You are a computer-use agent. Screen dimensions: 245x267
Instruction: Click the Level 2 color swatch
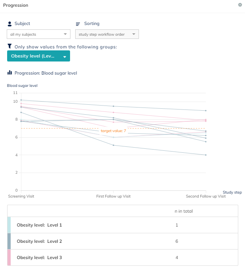[x=9, y=241]
